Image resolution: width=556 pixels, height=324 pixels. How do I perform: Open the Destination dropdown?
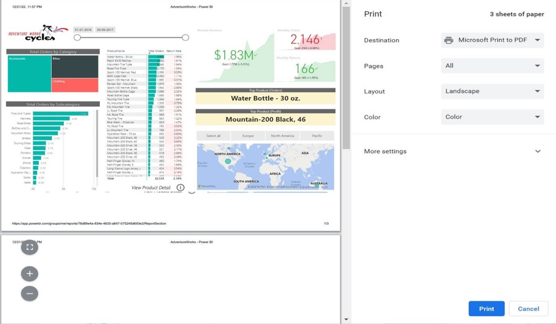[x=493, y=40]
